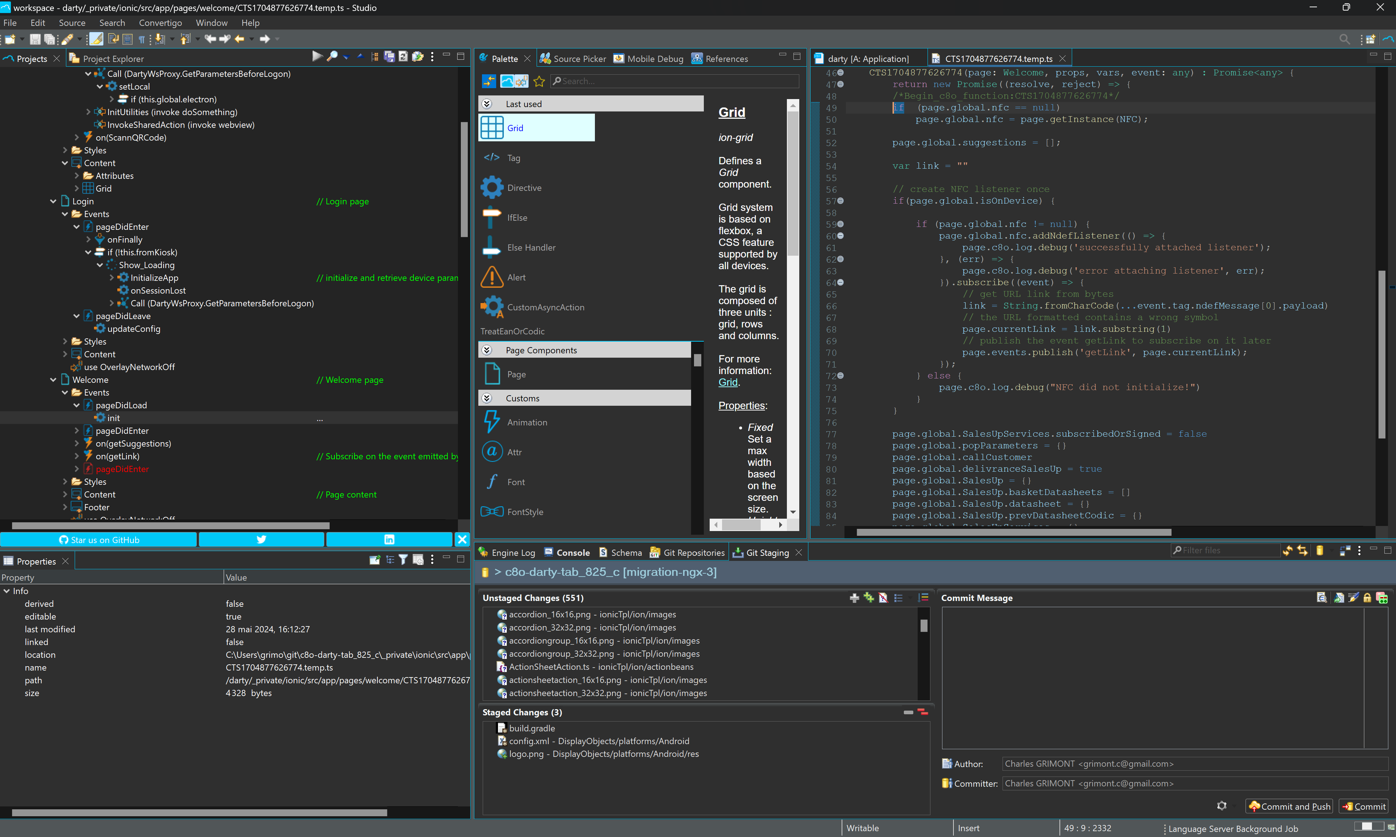Expand the pageDidEnter node under Welcome Events
1396x837 pixels.
[77, 431]
